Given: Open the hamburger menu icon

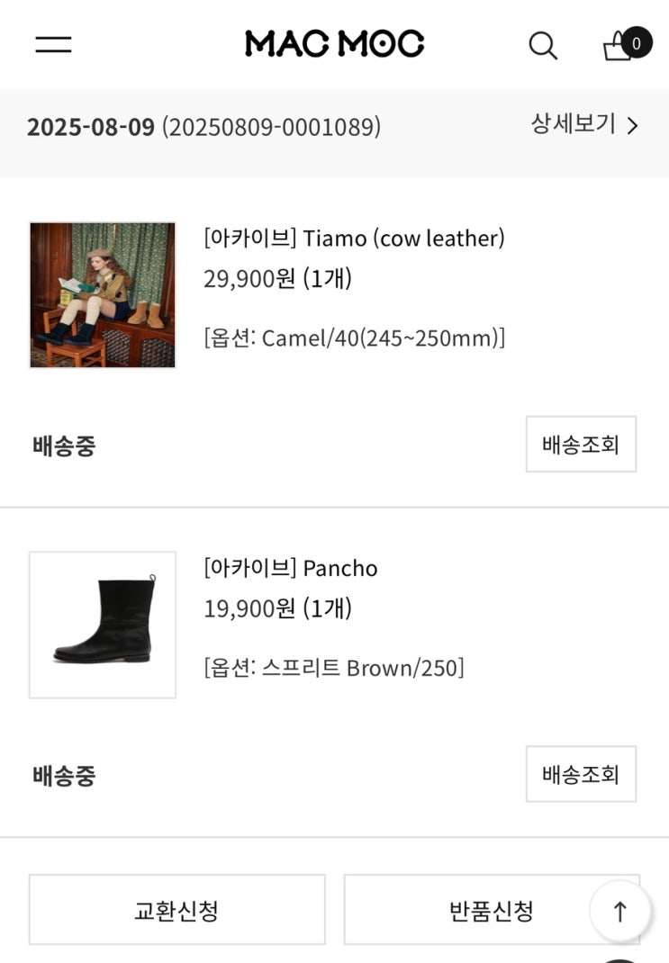Looking at the screenshot, I should point(53,44).
